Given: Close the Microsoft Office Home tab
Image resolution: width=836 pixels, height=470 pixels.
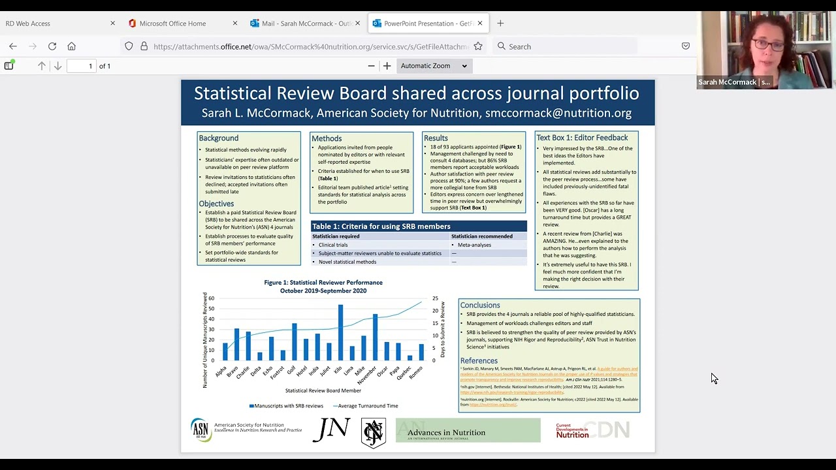Looking at the screenshot, I should coord(235,23).
